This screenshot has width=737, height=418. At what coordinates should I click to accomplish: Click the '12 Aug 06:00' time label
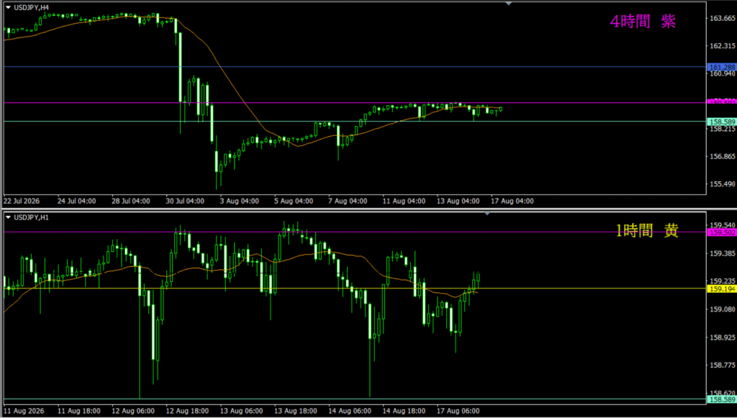coord(133,411)
